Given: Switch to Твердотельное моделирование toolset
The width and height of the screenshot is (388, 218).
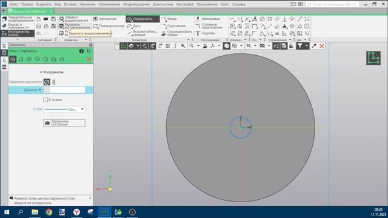Looking at the screenshot, I should pos(18,19).
